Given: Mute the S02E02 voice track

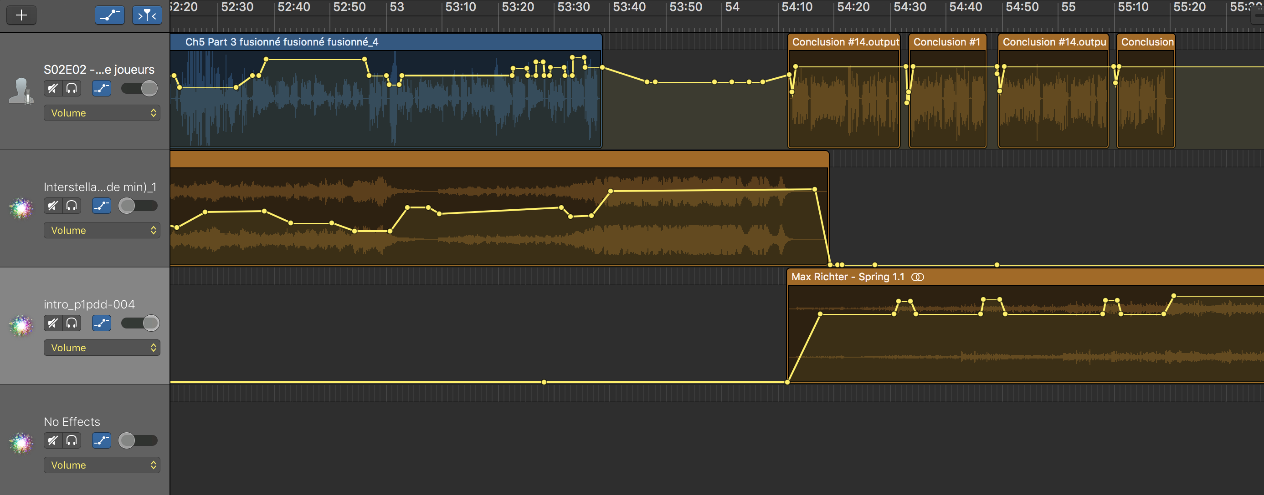Looking at the screenshot, I should tap(52, 88).
